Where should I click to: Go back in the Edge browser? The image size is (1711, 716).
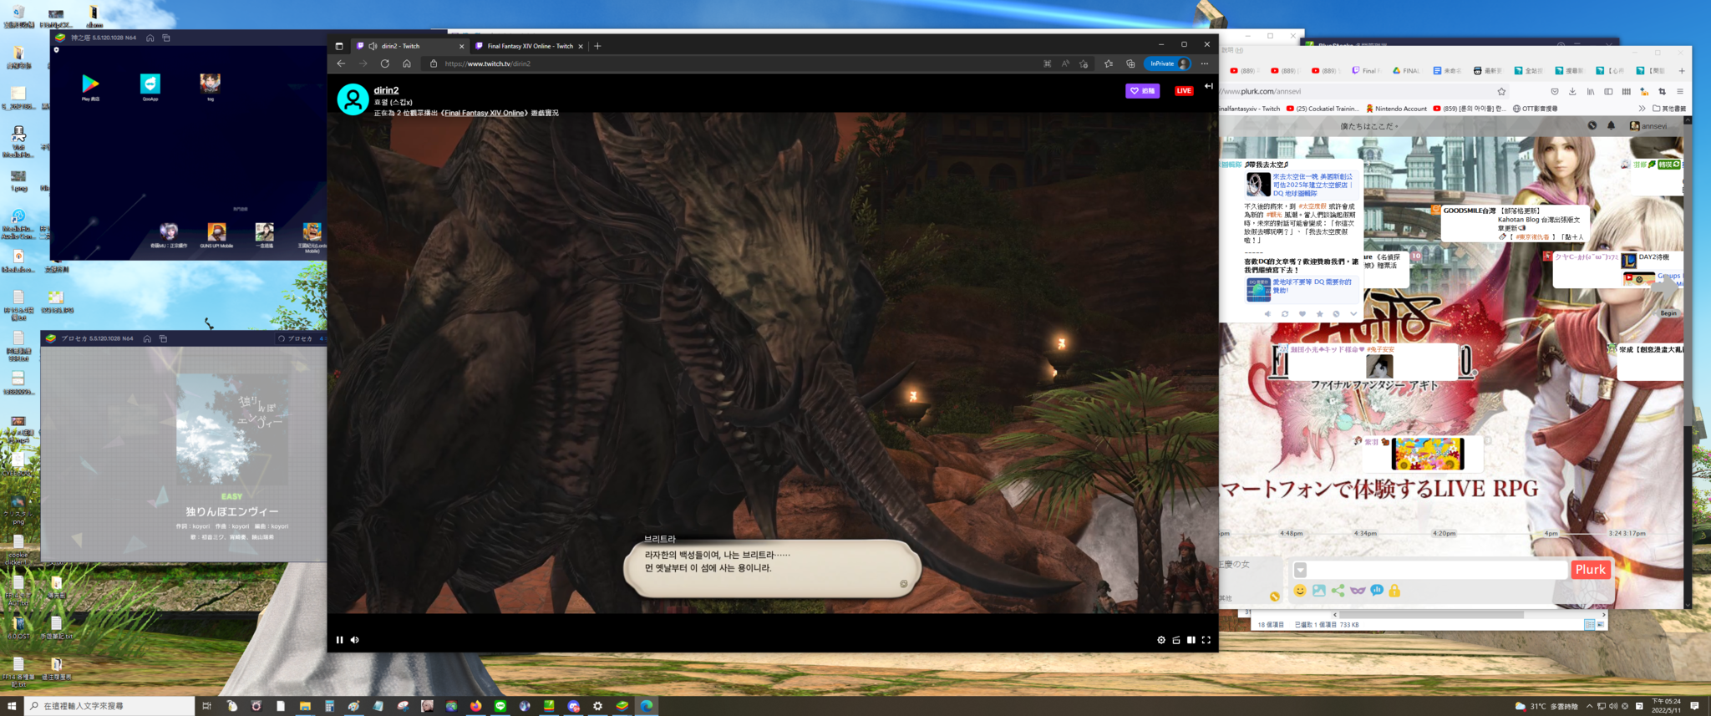point(341,63)
